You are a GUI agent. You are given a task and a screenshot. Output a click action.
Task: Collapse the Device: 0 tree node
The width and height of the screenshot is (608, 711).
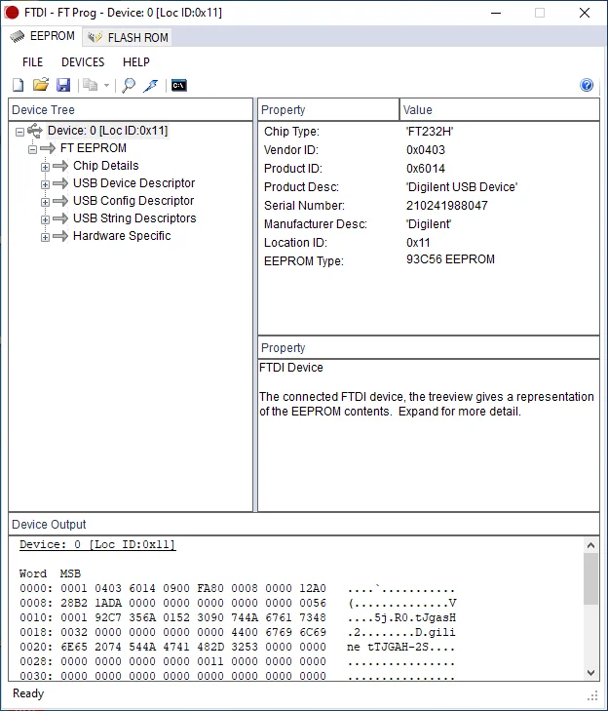coord(19,132)
